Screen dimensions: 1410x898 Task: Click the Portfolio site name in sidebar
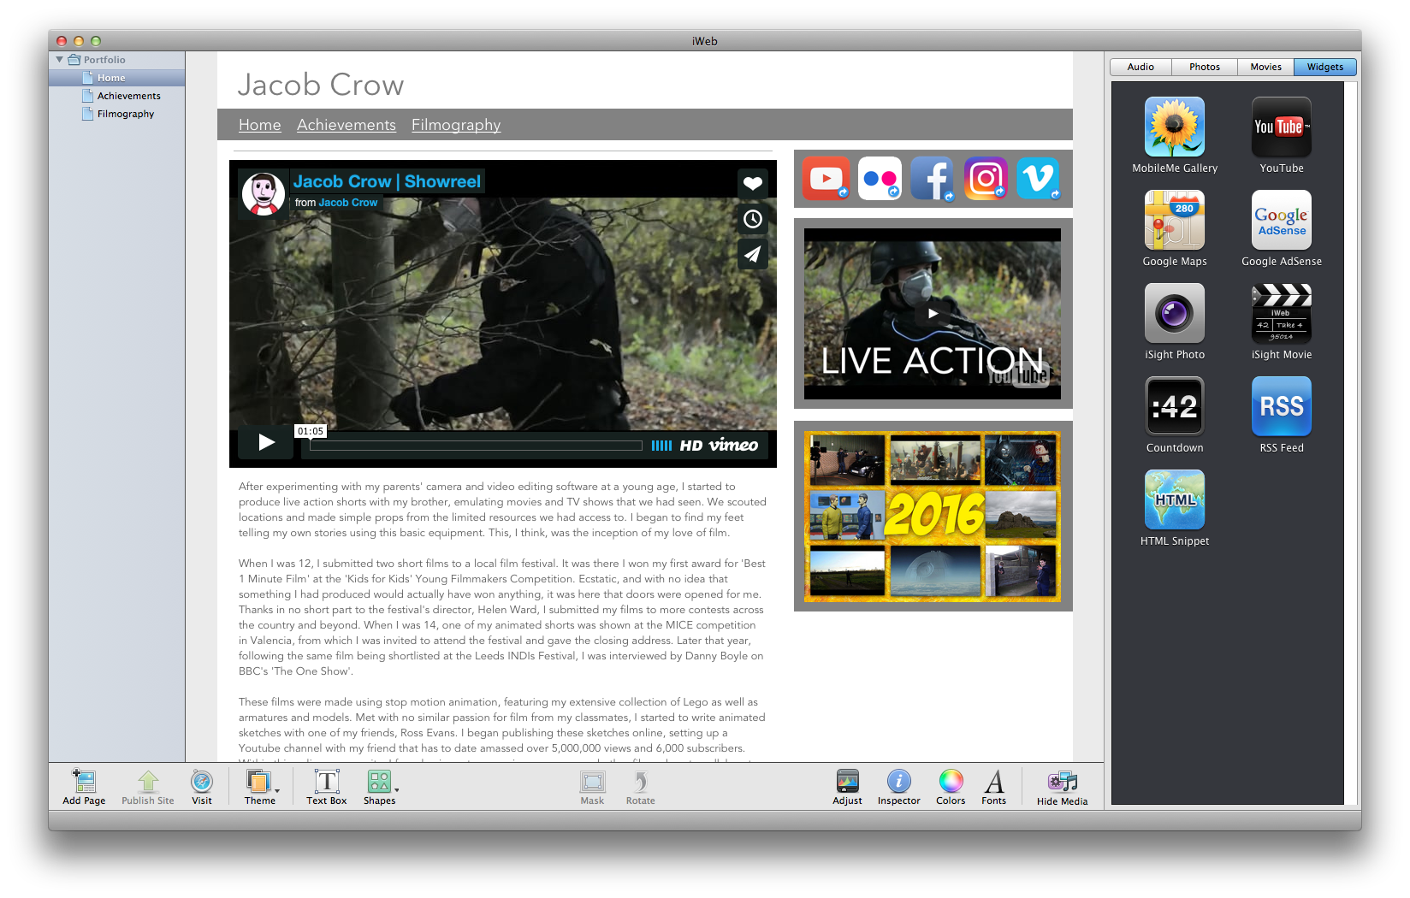point(104,60)
